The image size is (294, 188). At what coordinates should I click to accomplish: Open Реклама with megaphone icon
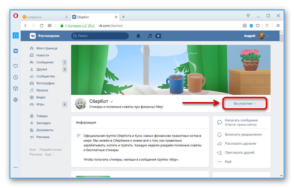43,137
